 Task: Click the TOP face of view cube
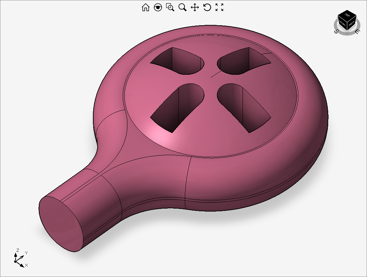(x=347, y=15)
